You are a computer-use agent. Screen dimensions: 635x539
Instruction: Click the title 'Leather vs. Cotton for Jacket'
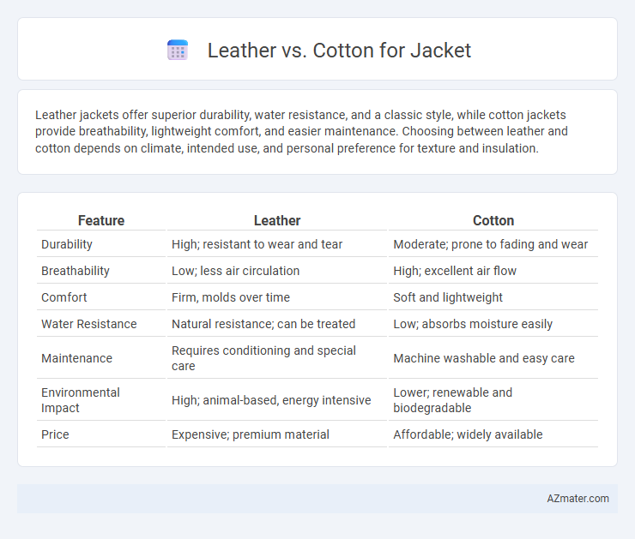(339, 51)
